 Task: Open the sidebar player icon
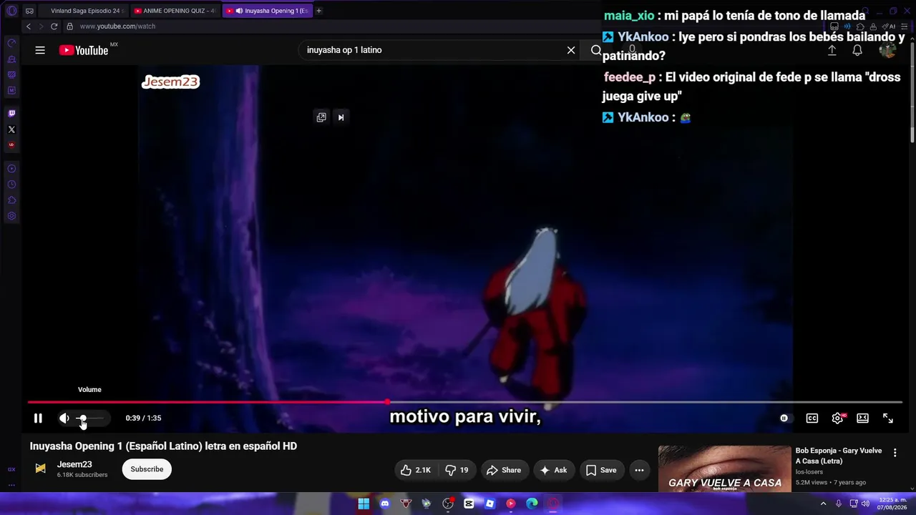pyautogui.click(x=11, y=169)
